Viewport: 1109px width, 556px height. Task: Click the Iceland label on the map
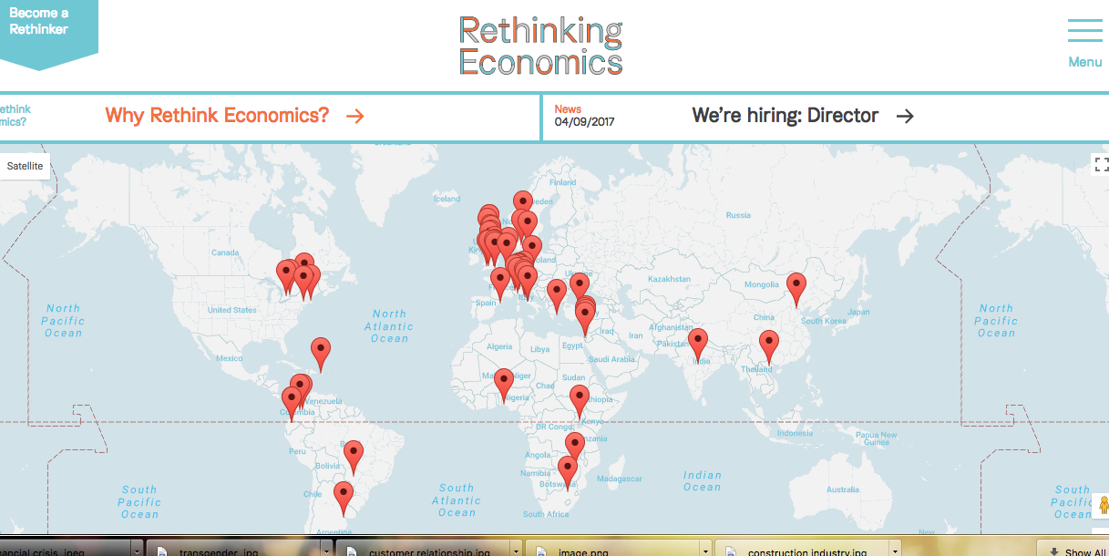pyautogui.click(x=447, y=199)
